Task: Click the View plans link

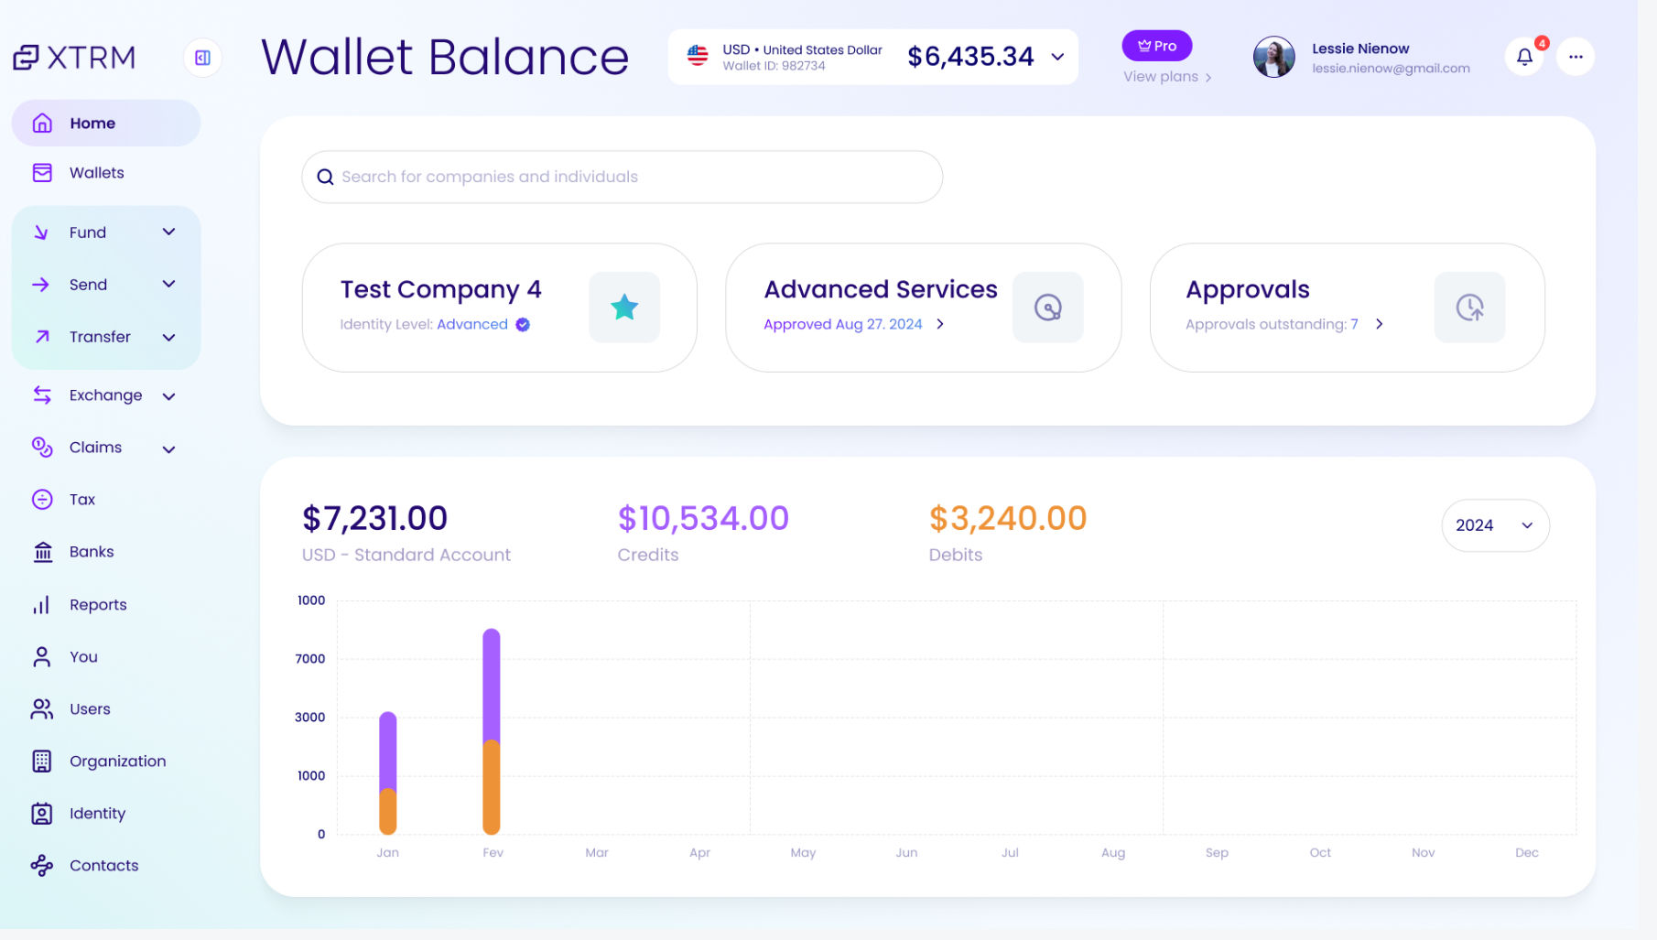Action: coord(1166,77)
